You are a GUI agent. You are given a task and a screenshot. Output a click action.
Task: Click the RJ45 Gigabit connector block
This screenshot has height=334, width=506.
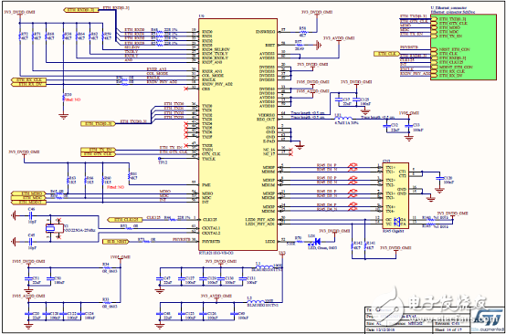(x=395, y=195)
